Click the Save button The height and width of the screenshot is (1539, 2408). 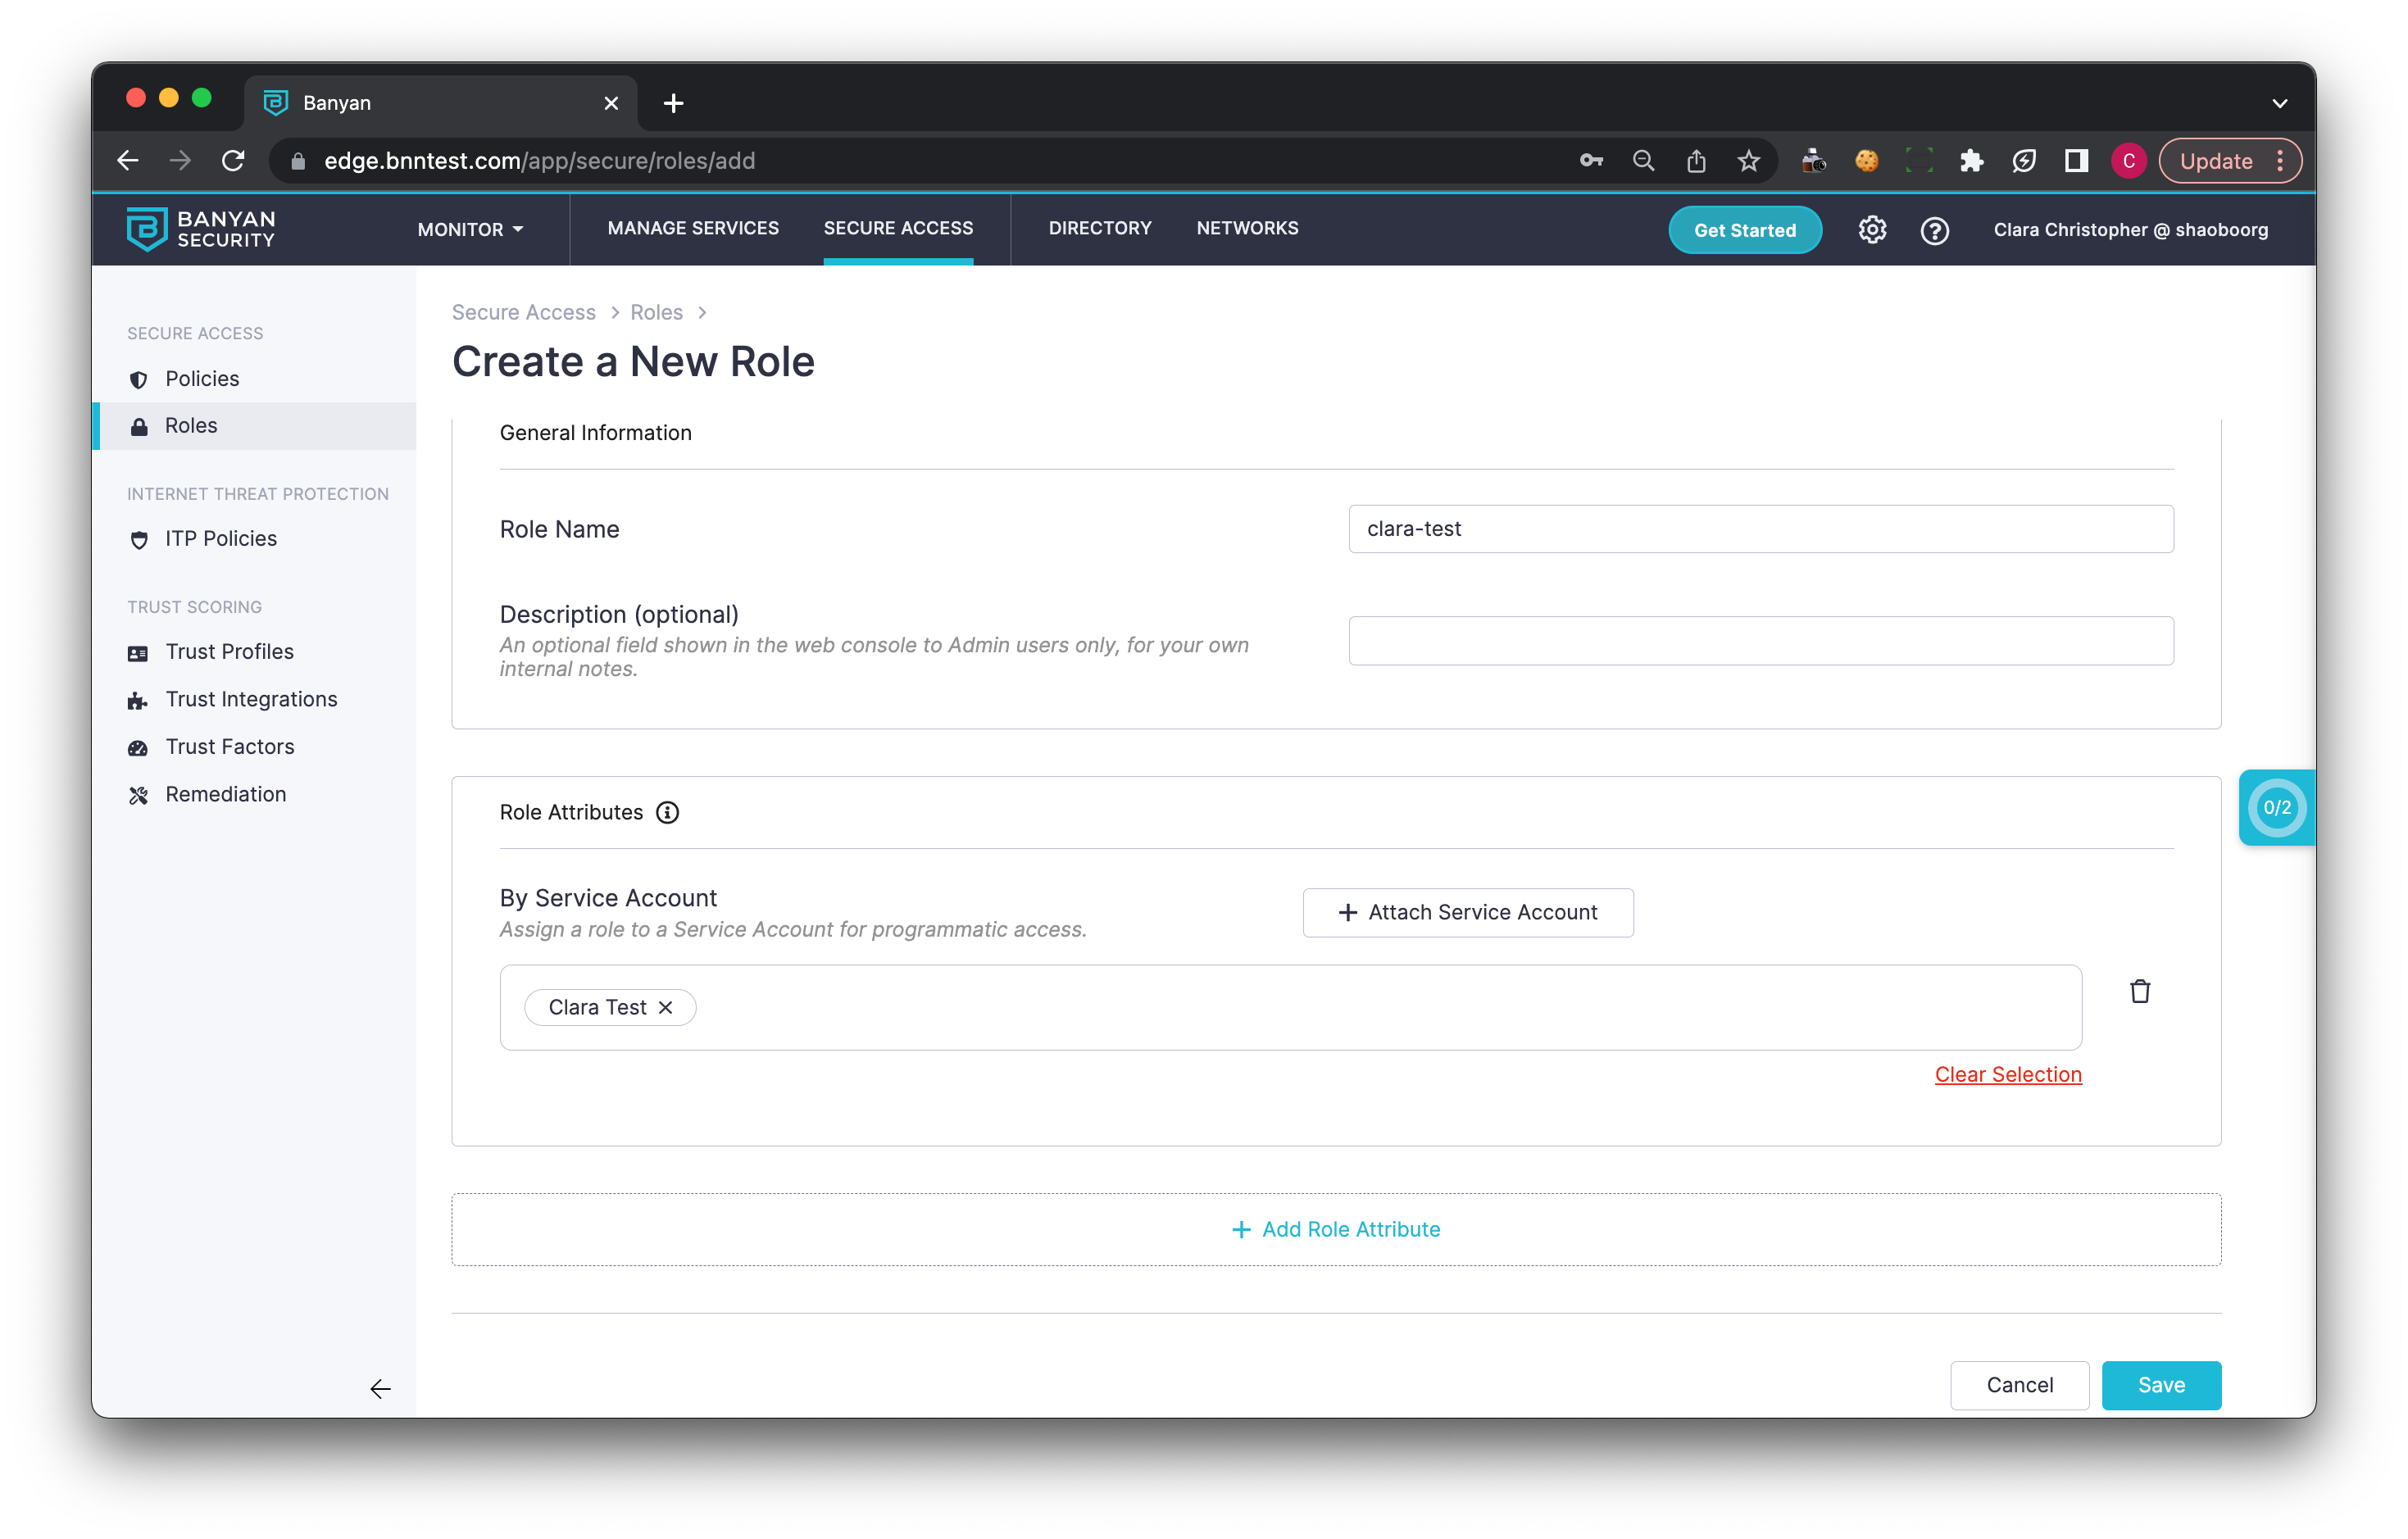(x=2160, y=1385)
